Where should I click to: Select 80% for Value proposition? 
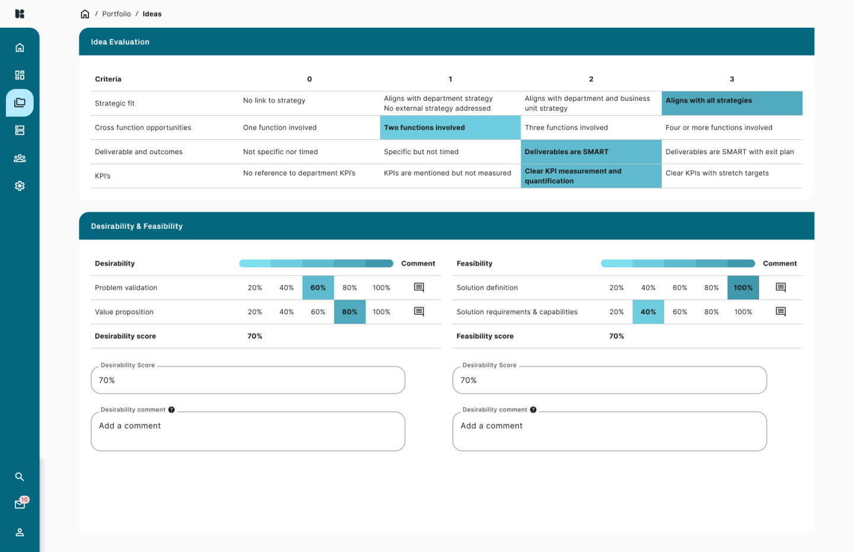click(x=349, y=311)
